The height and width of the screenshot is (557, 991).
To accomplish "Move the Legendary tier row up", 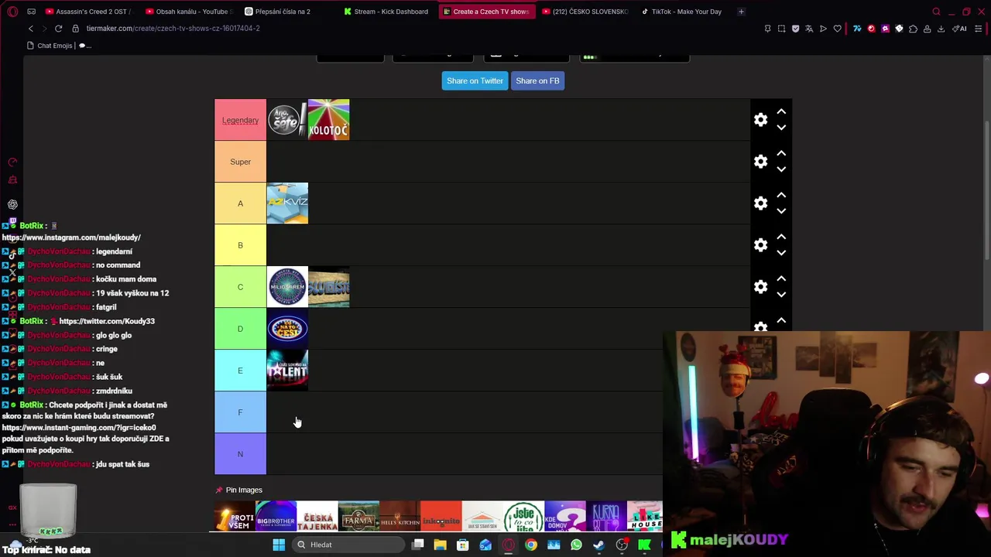I will coord(781,112).
